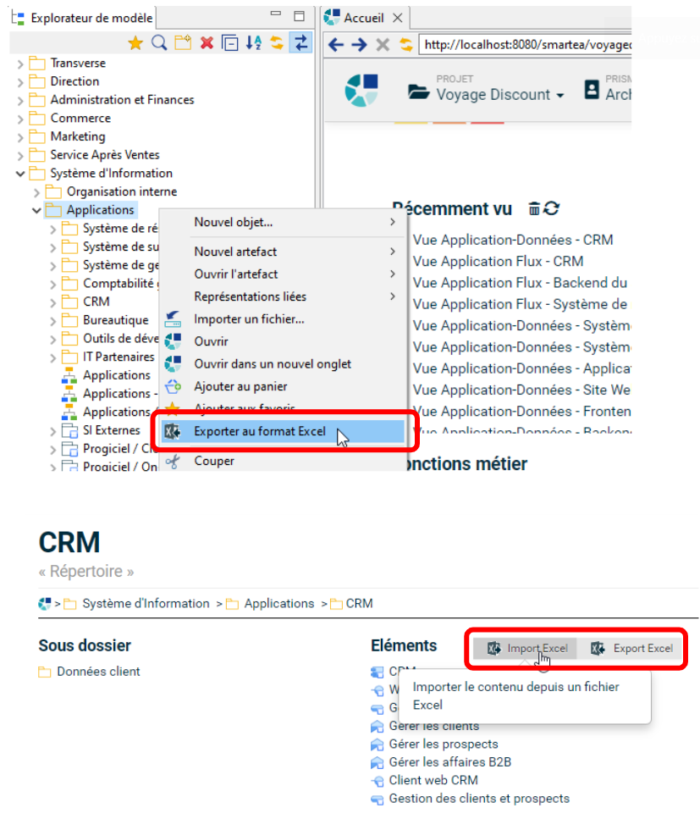
Task: Open the Voyage Discount project dropdown
Action: (486, 95)
